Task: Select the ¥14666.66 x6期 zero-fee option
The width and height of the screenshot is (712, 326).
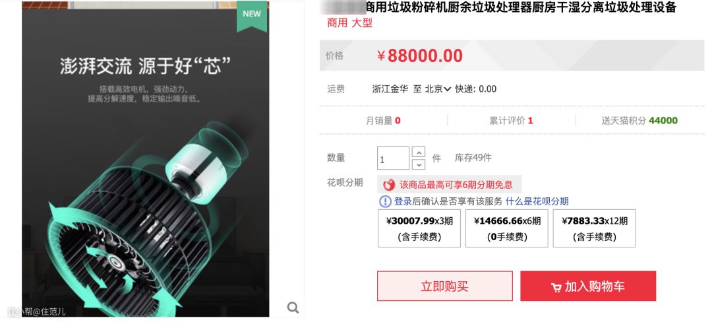Action: (x=507, y=228)
